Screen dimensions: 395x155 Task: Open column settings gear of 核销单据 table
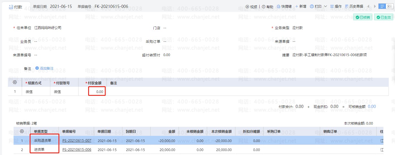click(21, 131)
